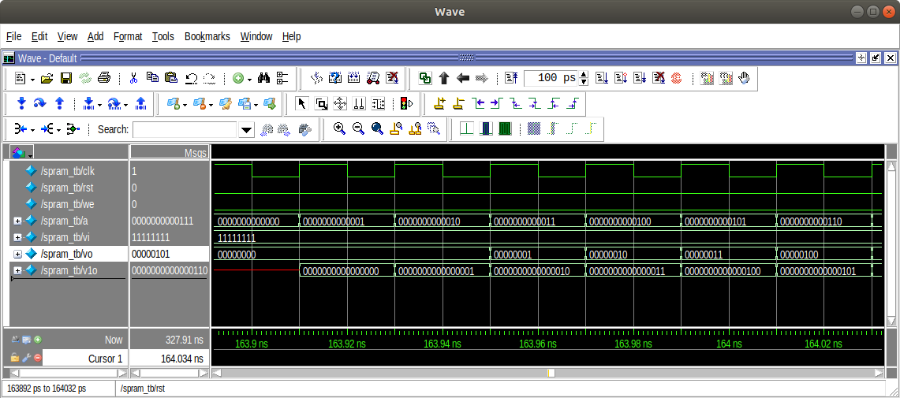Click inside the Search text box
The width and height of the screenshot is (900, 398).
[x=185, y=129]
